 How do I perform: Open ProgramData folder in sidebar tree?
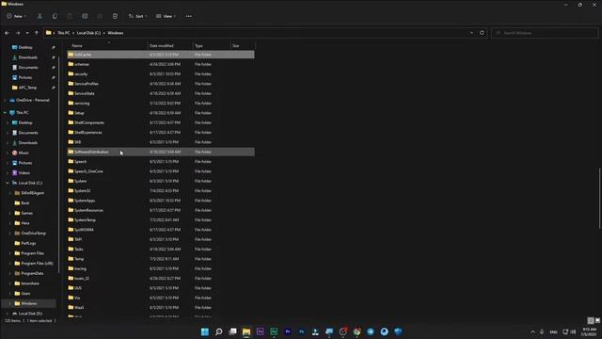32,273
